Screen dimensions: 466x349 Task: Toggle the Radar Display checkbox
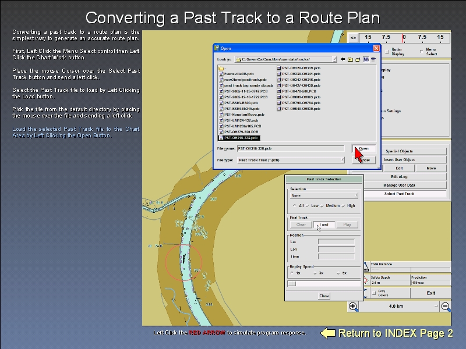[387, 52]
